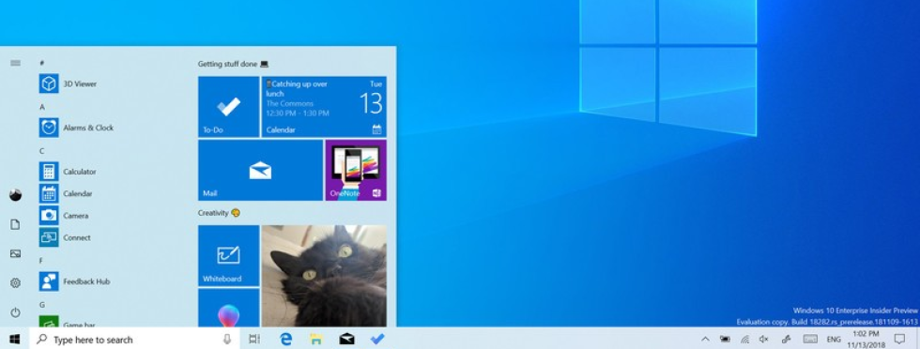
Task: Open the Settings gear in Start
Action: point(15,283)
